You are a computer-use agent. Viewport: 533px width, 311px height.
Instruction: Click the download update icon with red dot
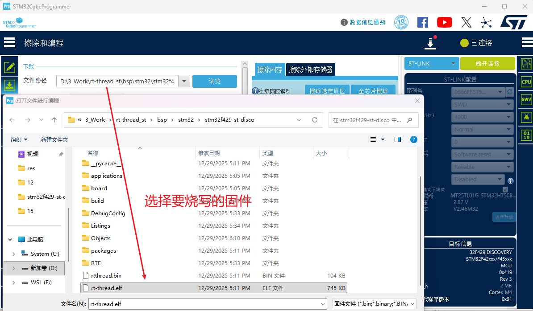coord(430,43)
